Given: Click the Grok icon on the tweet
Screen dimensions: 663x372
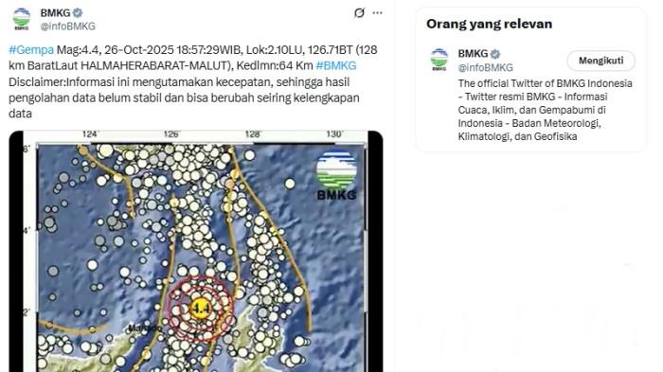Looking at the screenshot, I should (x=359, y=13).
